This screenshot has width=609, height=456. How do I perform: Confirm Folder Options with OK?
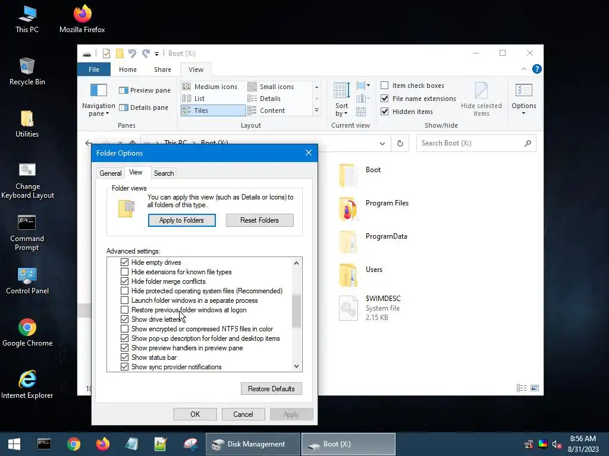click(195, 414)
